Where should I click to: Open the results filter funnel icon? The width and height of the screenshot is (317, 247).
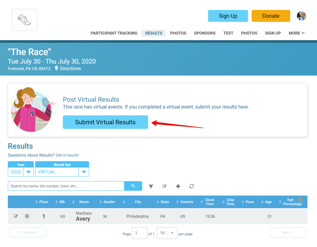[151, 186]
